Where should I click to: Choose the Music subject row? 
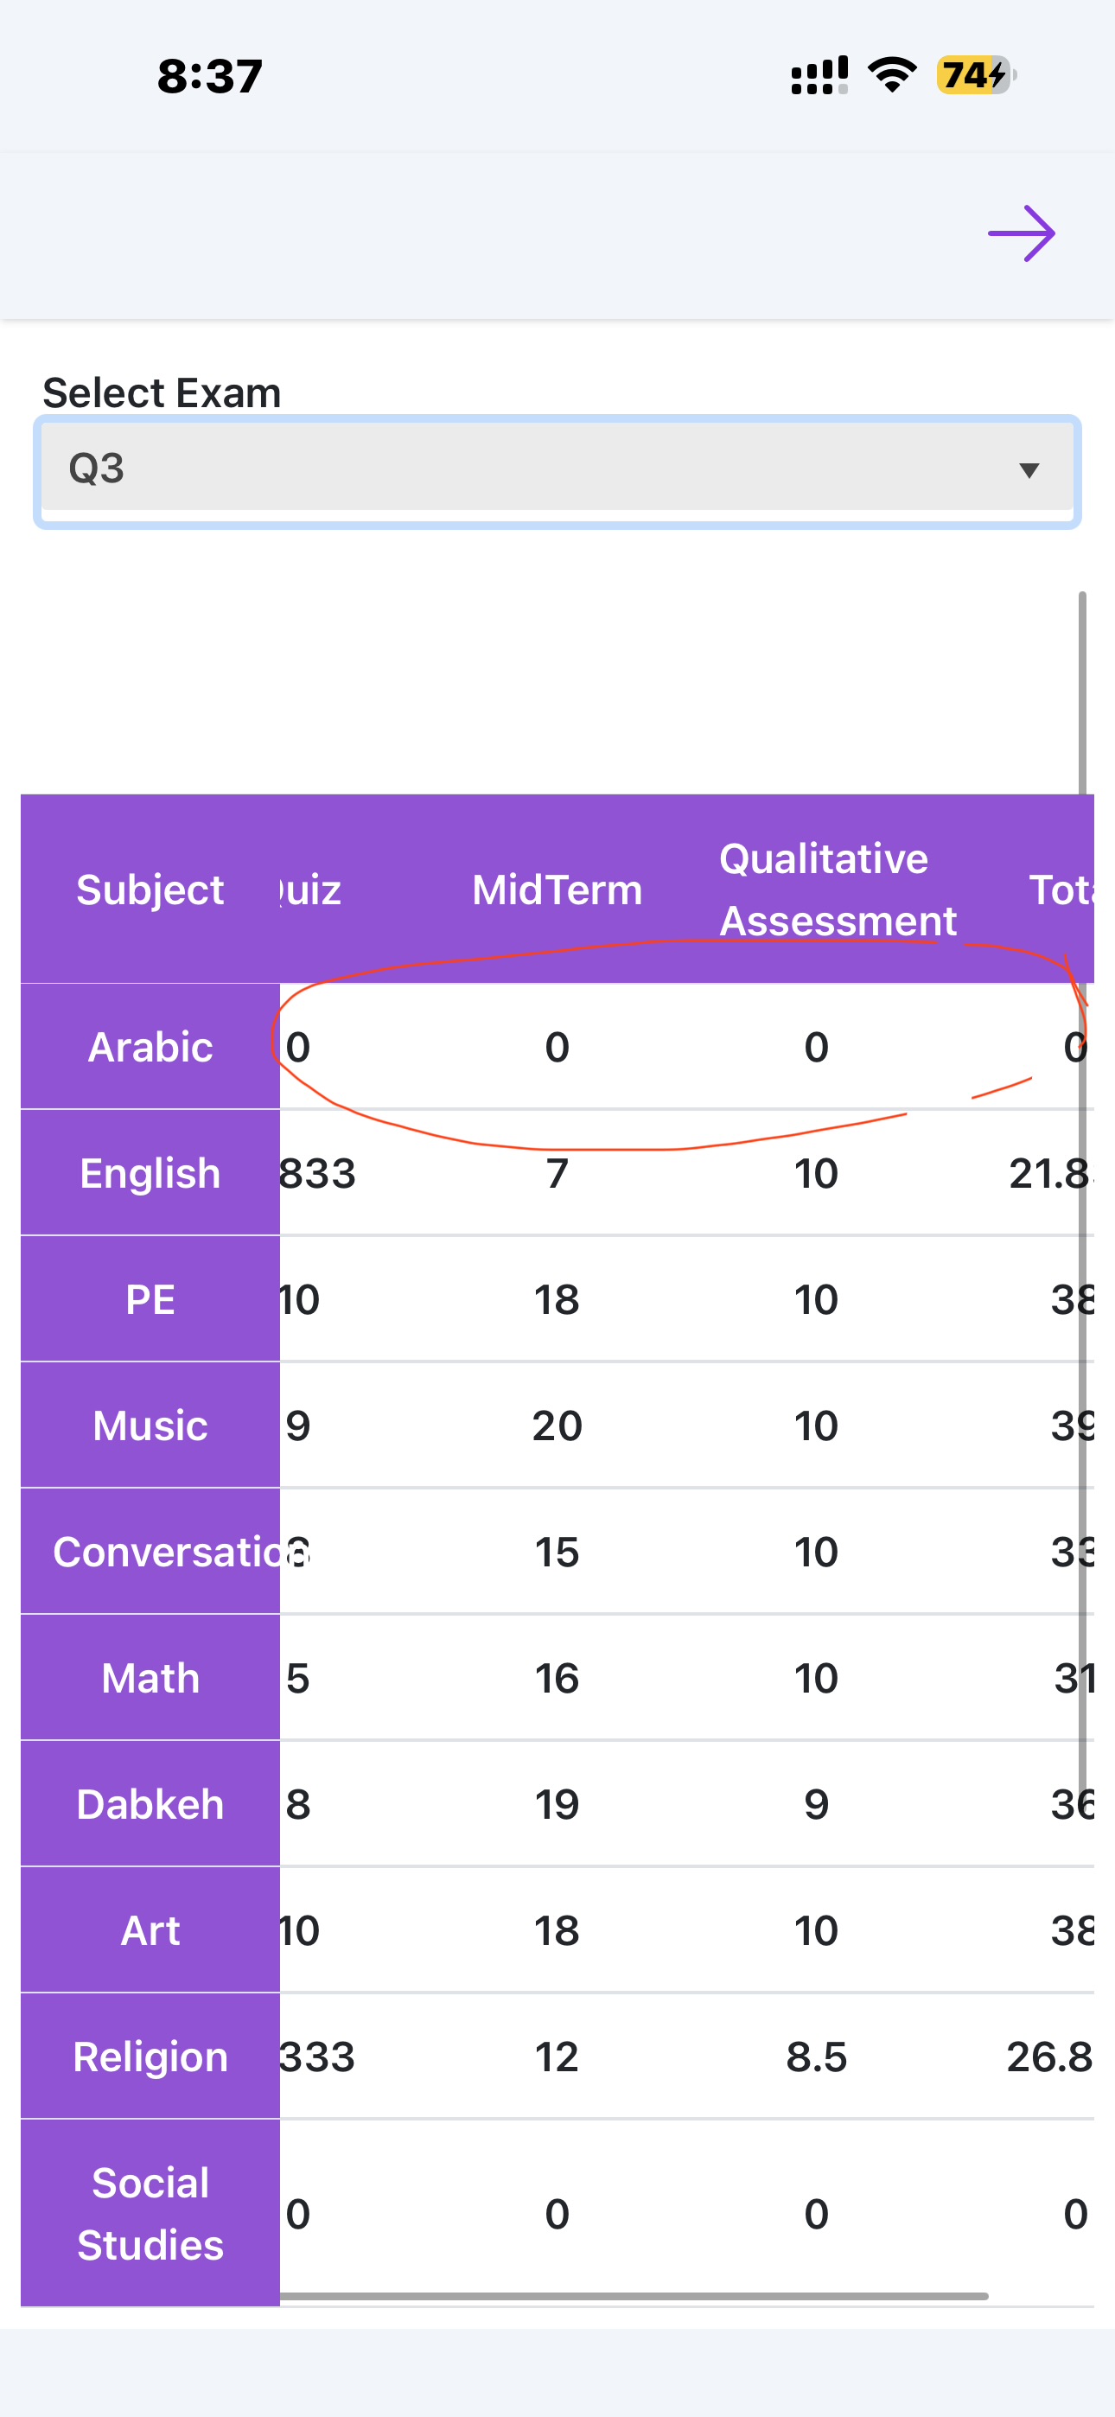pyautogui.click(x=150, y=1425)
